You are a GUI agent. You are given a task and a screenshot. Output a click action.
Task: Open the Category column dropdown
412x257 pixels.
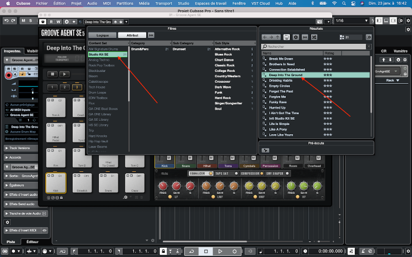170,43
